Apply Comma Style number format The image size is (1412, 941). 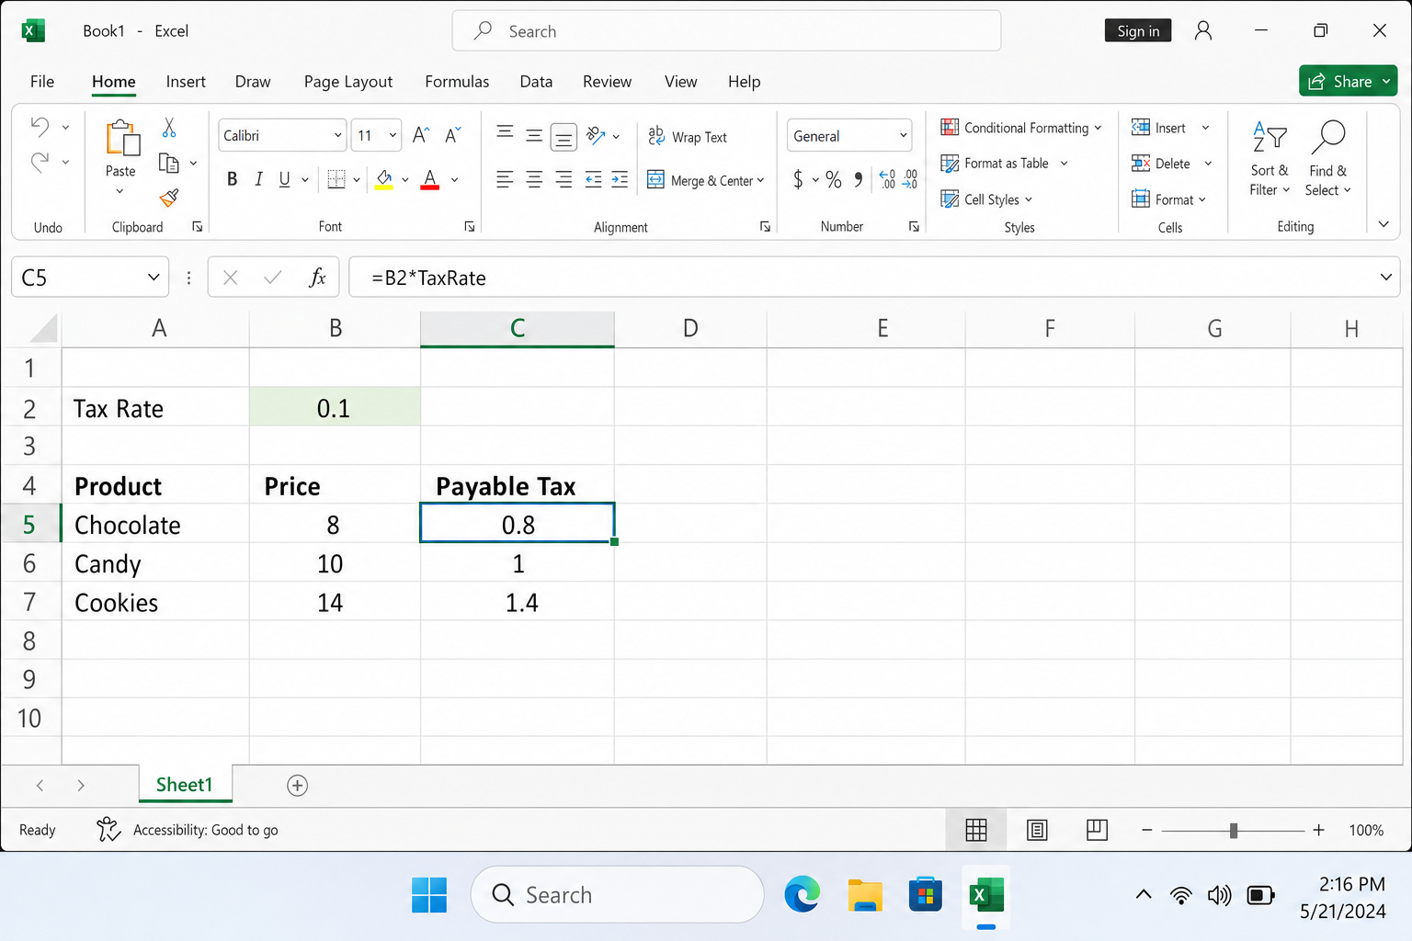859,179
